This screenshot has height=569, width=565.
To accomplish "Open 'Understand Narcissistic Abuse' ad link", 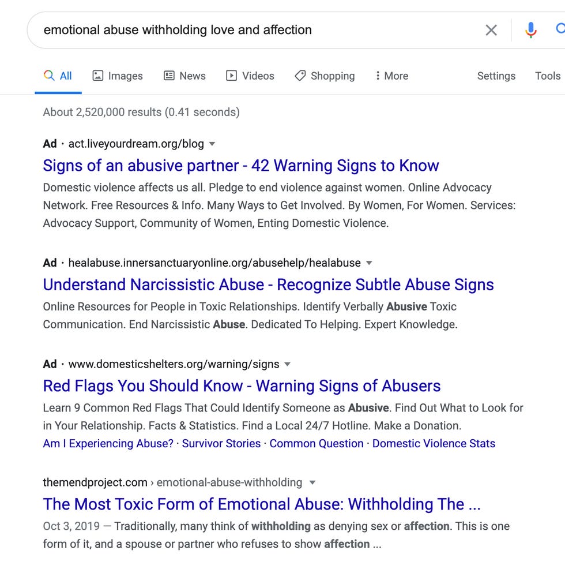I will tap(268, 284).
